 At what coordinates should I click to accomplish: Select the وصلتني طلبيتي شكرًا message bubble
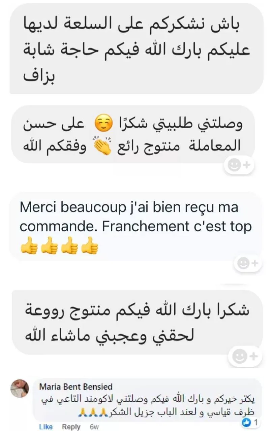click(x=133, y=135)
